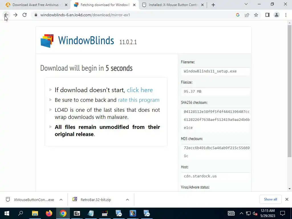Select the cdn.stardock.us host value

[x=200, y=176]
